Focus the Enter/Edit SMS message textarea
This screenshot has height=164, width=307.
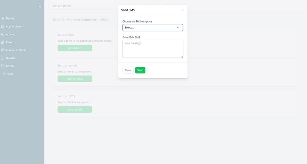[x=152, y=49]
